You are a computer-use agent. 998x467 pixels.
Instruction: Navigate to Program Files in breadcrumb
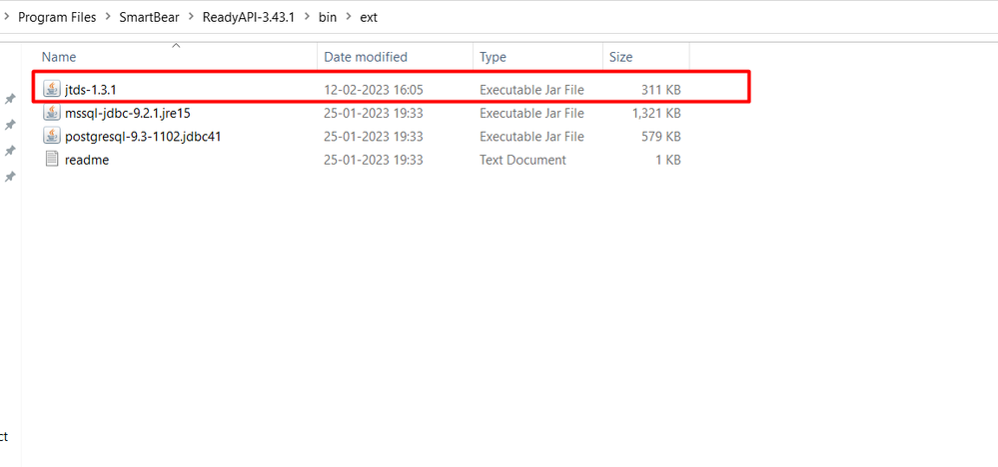(x=57, y=17)
